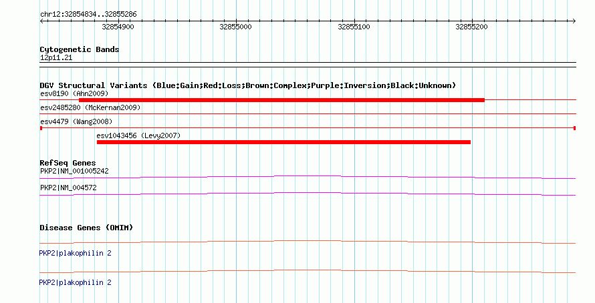The height and width of the screenshot is (303, 595).
Task: Click the 12p11.21 band label
Action: click(56, 58)
